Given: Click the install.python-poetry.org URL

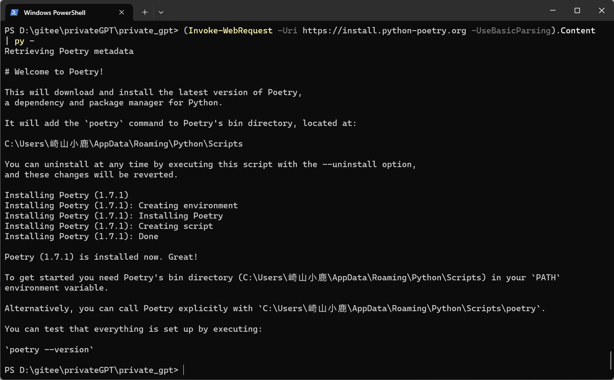Looking at the screenshot, I should 384,31.
